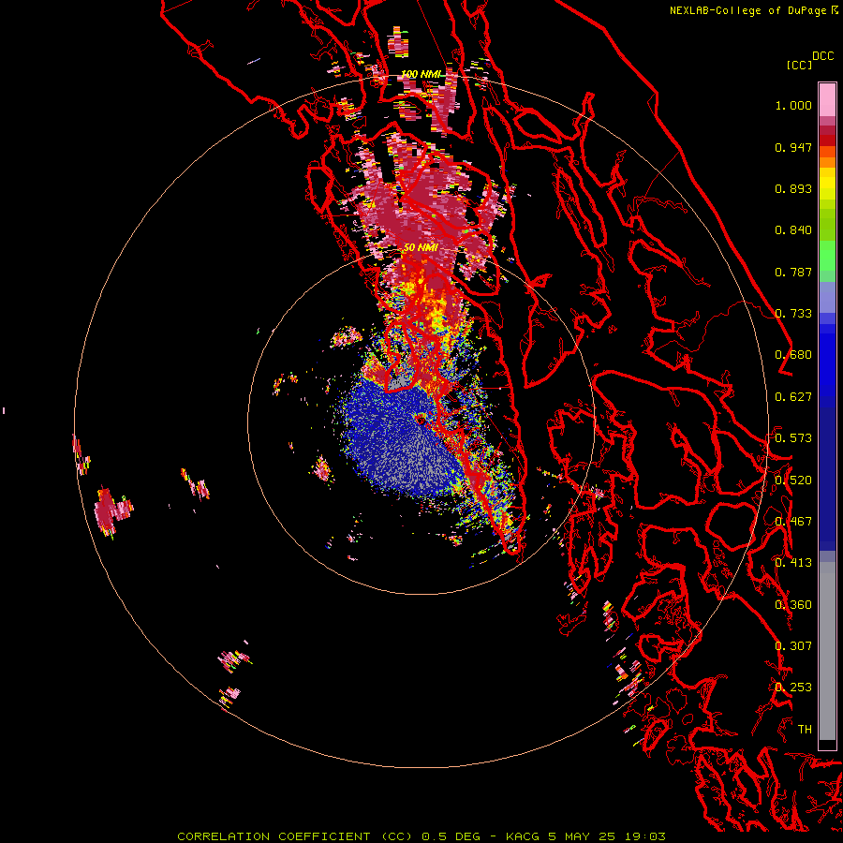Pick the periwinkle segment near 0.733
843x843 pixels.
[x=827, y=298]
